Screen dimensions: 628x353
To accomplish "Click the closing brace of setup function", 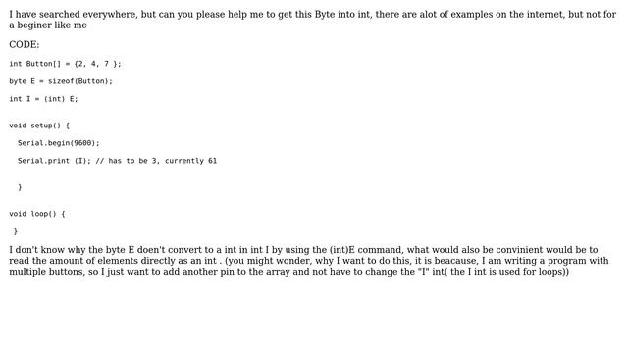I will click(20, 187).
